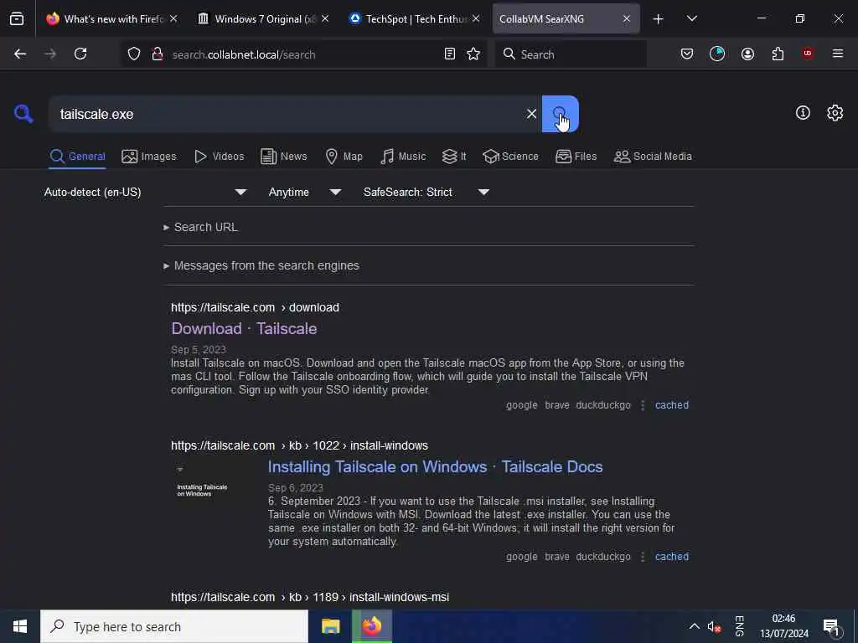Clear the tailscale.exe search query
The height and width of the screenshot is (643, 858).
pos(531,114)
